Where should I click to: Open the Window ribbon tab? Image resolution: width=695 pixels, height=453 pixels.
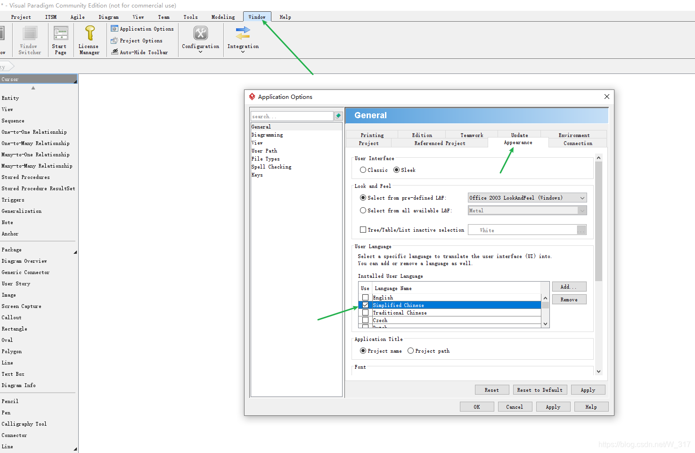(x=257, y=17)
